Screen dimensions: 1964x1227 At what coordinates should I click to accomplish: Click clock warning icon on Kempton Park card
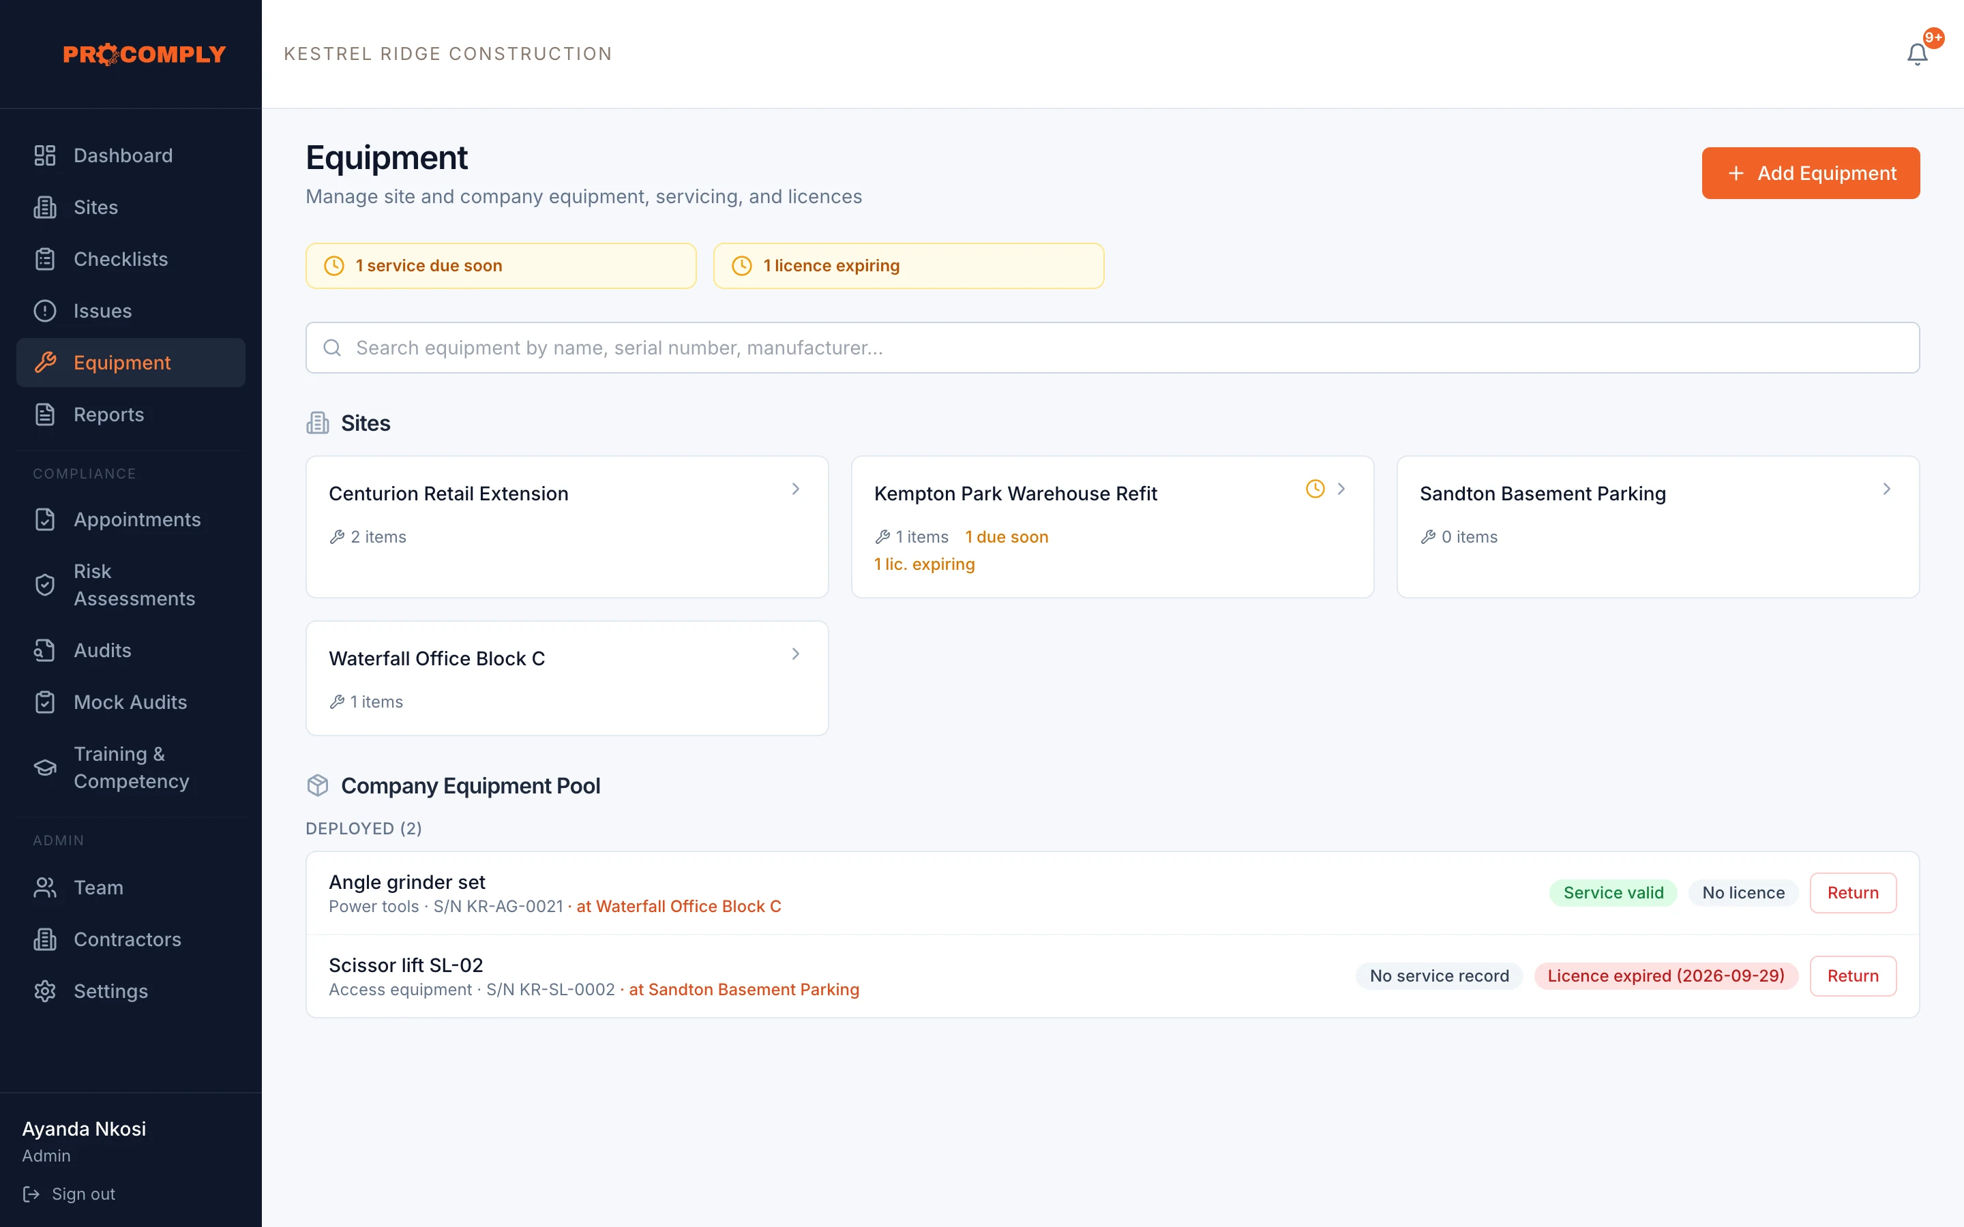(x=1315, y=489)
